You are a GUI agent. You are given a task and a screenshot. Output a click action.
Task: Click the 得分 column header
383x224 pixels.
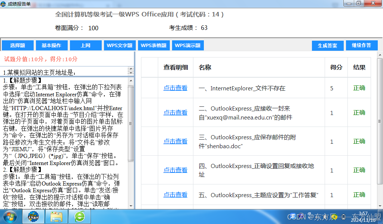tap(336, 68)
